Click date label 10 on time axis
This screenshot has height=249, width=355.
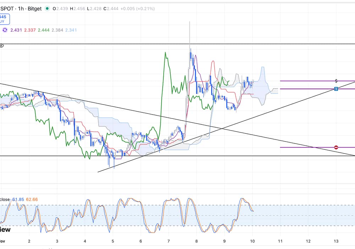pos(252,241)
